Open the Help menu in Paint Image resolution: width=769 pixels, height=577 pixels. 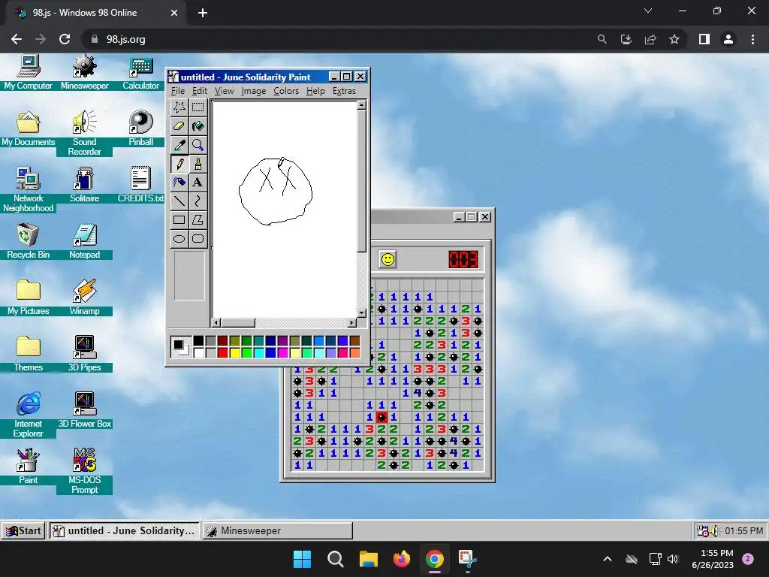315,91
